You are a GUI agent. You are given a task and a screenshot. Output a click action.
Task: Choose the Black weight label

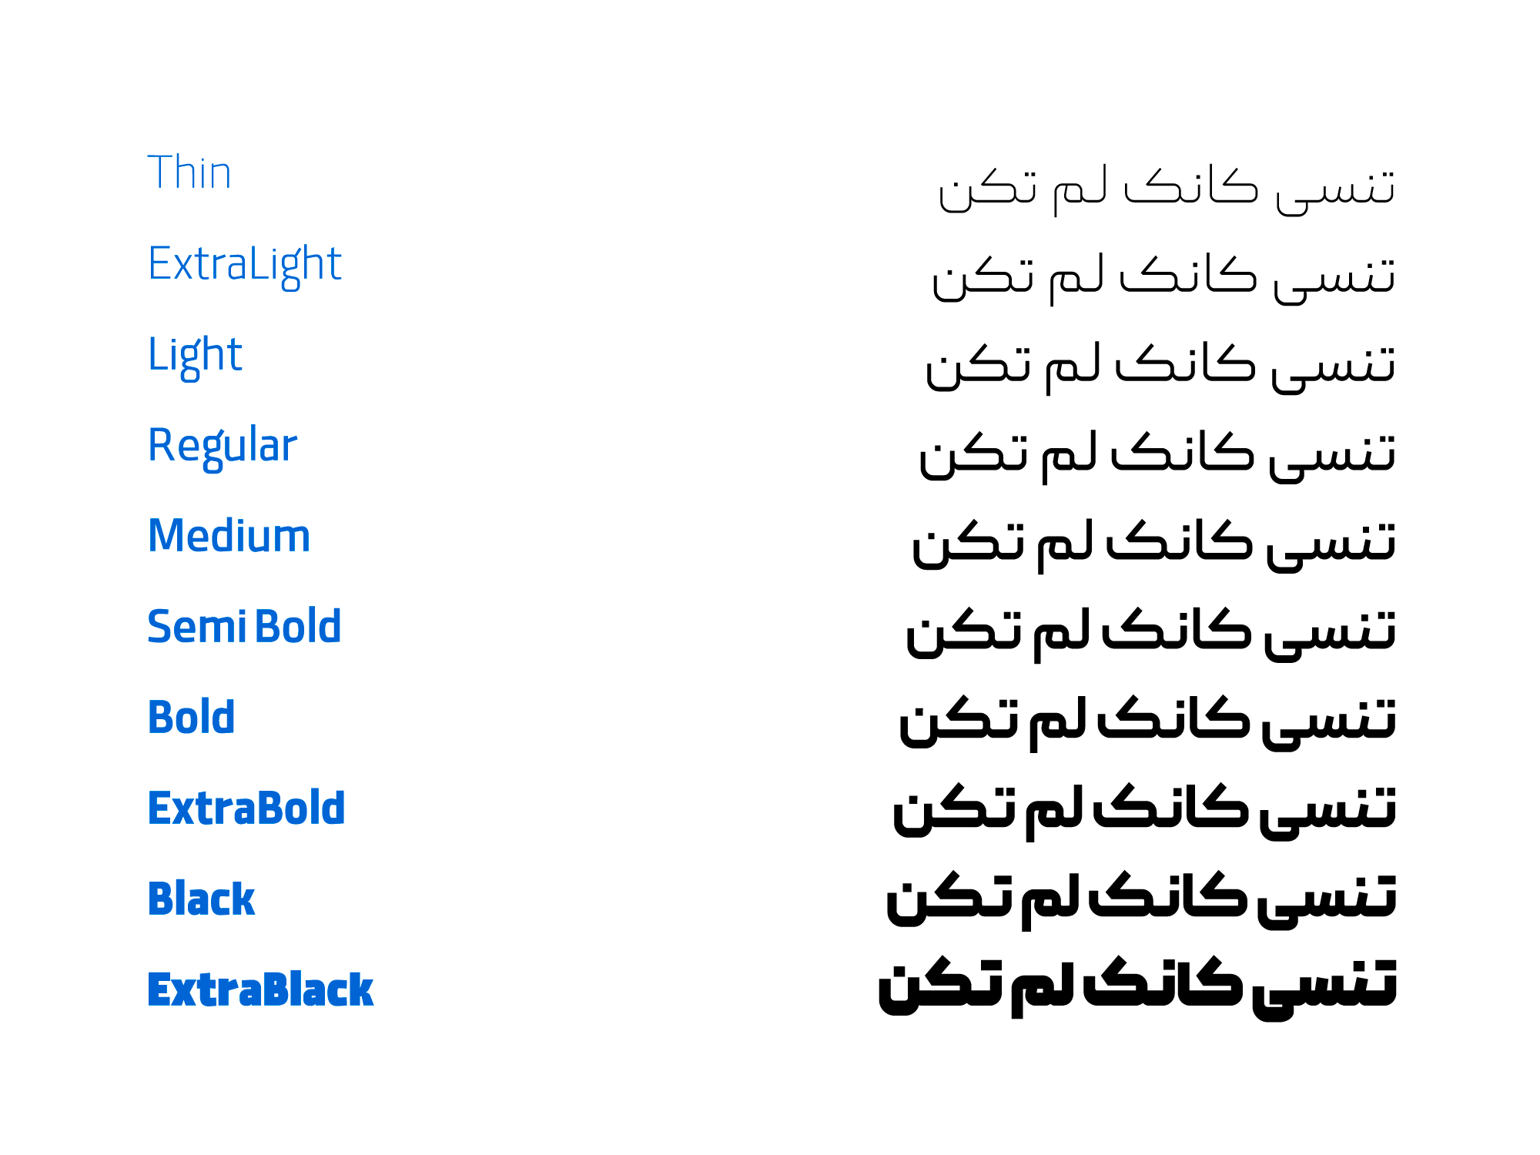(x=201, y=898)
